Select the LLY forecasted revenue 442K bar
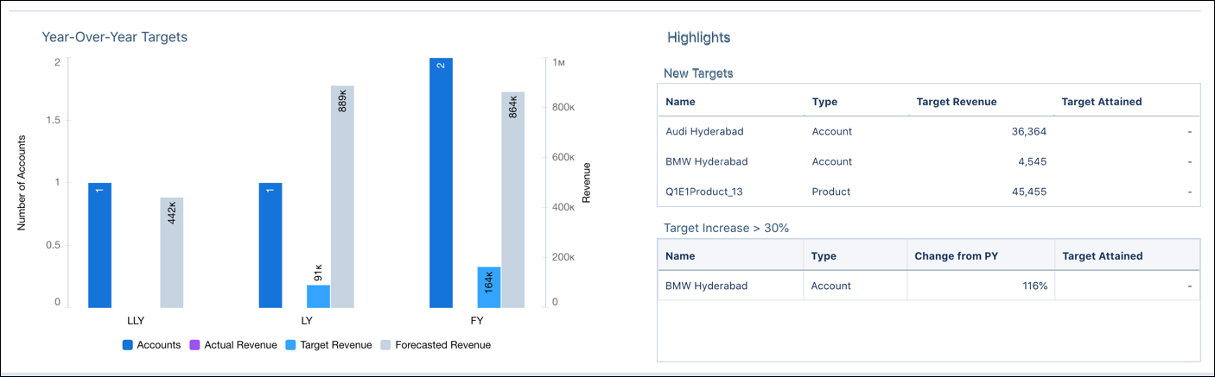Image resolution: width=1215 pixels, height=377 pixels. [x=172, y=253]
